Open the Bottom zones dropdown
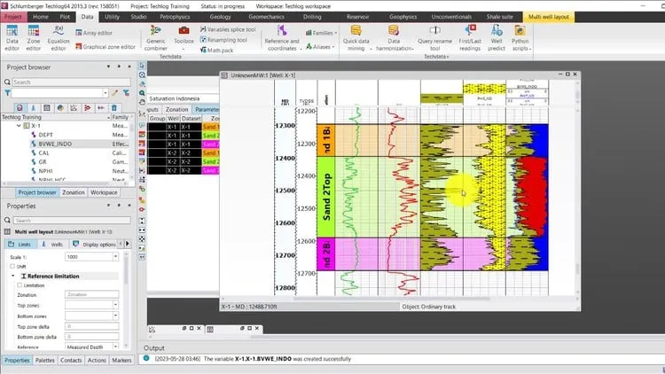The width and height of the screenshot is (665, 374). (115, 316)
